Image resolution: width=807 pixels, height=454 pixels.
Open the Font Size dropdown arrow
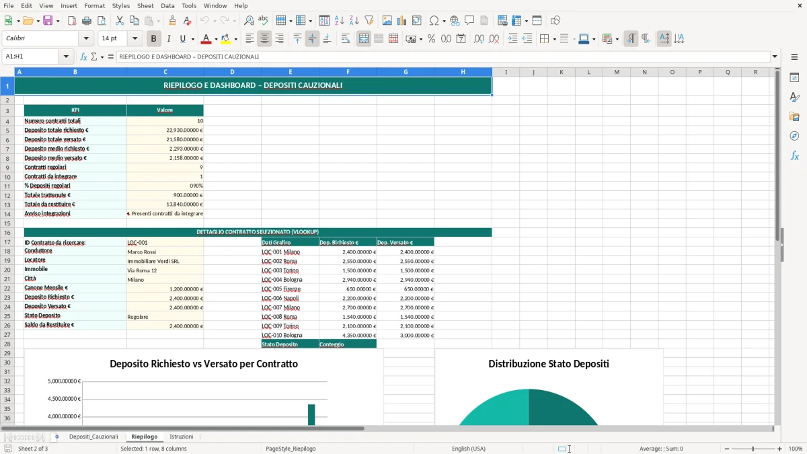click(x=134, y=39)
